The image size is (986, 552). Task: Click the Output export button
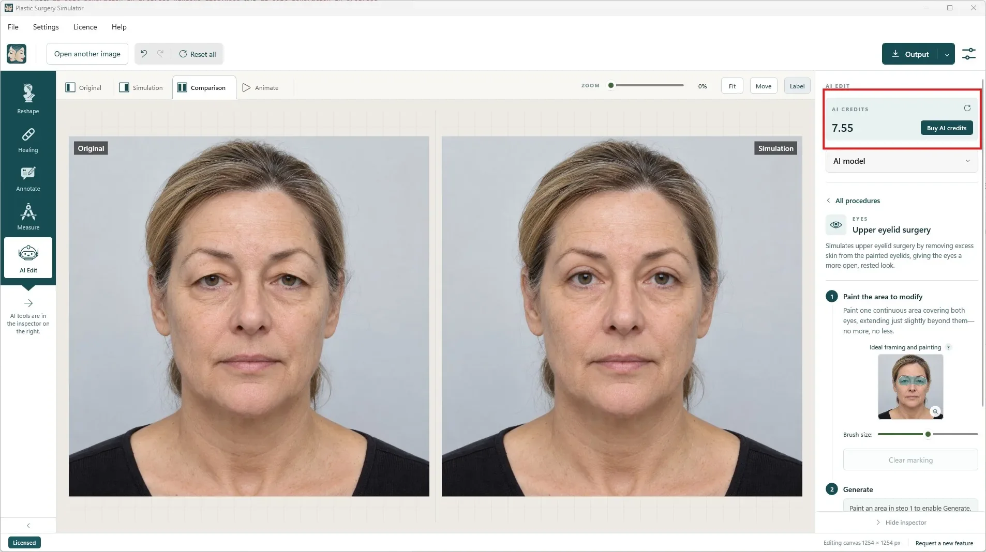(910, 54)
